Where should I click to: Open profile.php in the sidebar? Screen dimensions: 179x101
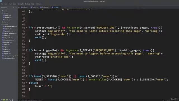tap(7, 51)
